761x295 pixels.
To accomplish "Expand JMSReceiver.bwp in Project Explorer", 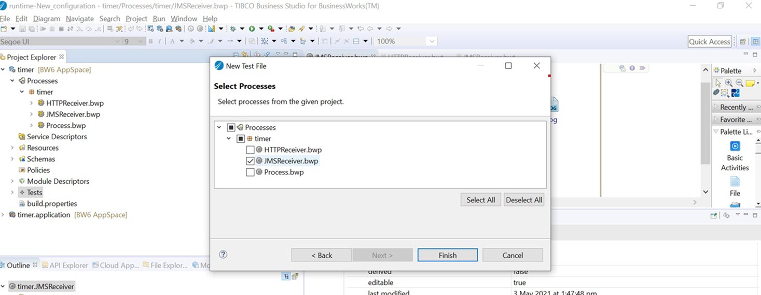I will (x=31, y=114).
